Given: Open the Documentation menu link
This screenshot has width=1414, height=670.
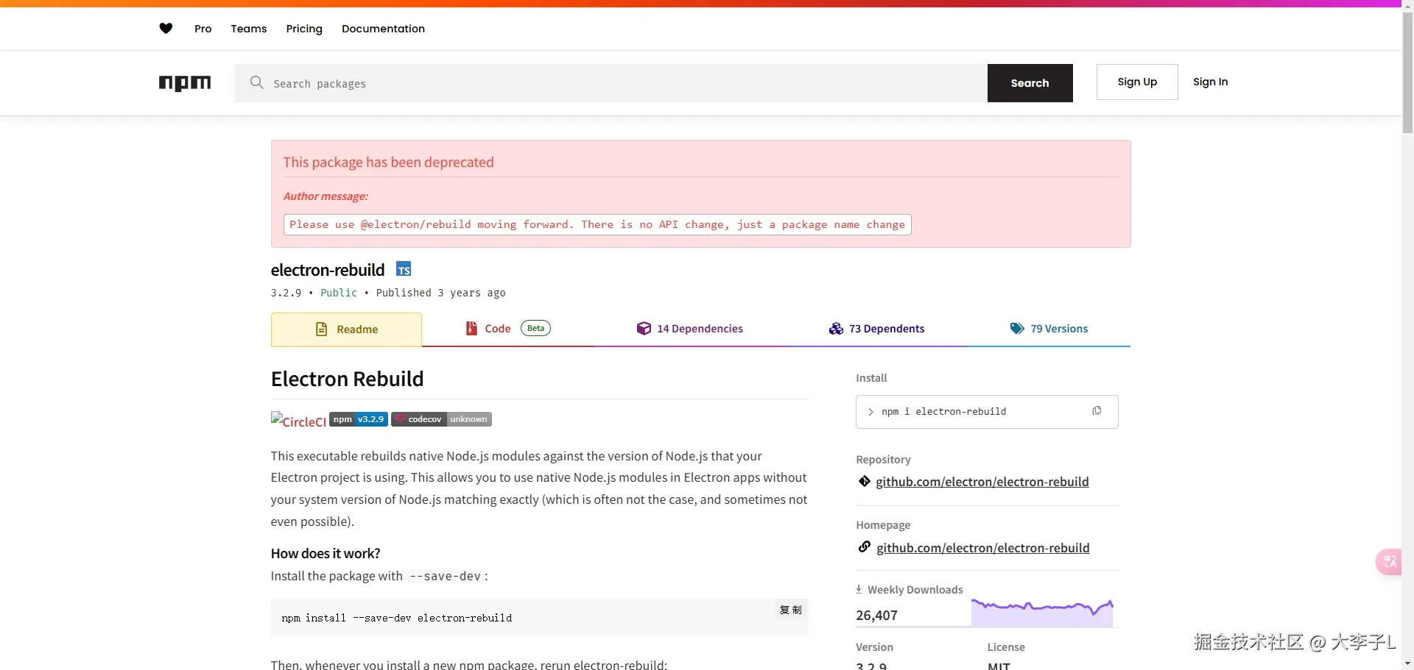Looking at the screenshot, I should (x=383, y=29).
